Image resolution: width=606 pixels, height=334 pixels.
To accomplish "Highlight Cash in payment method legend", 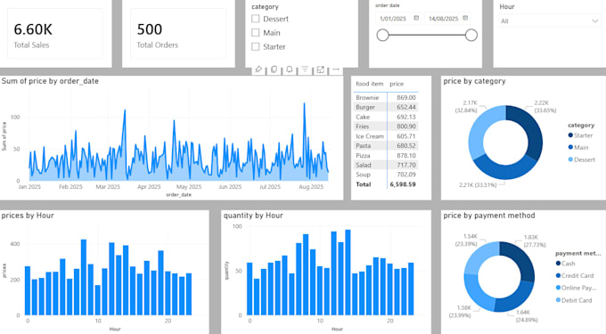I will 565,264.
